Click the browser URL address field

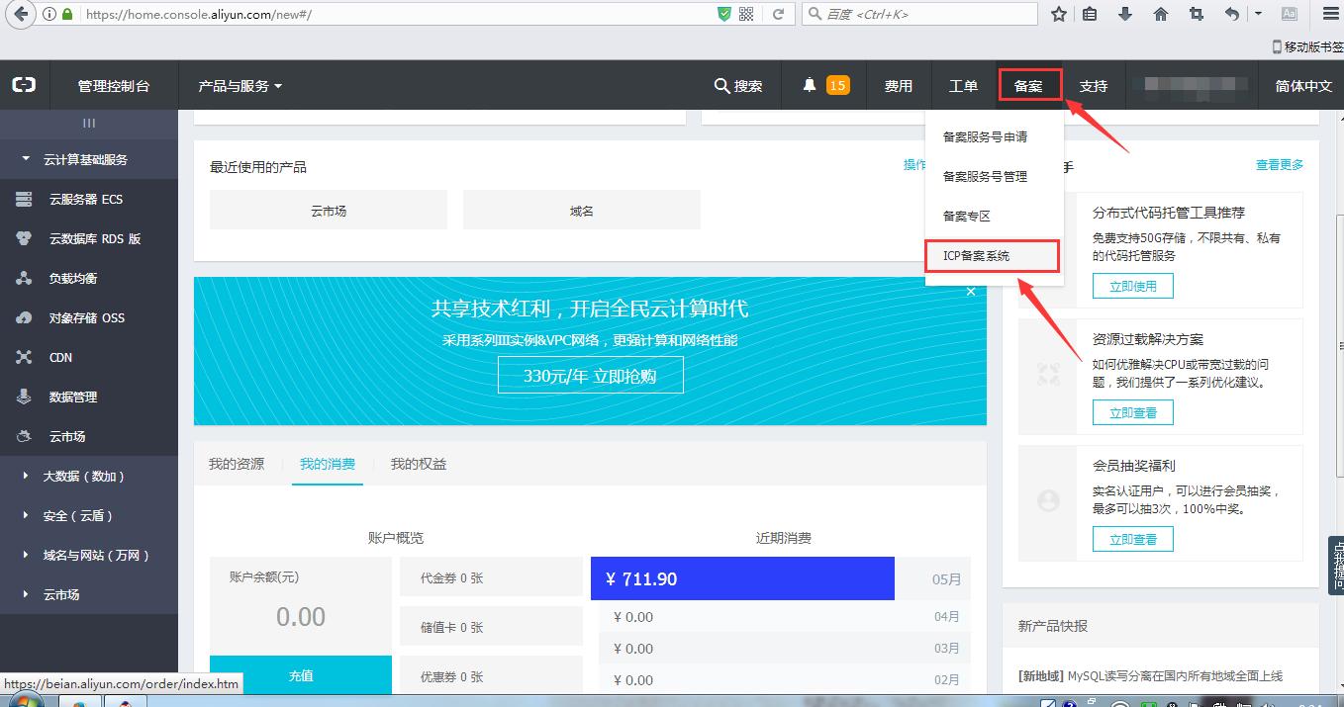pyautogui.click(x=396, y=15)
